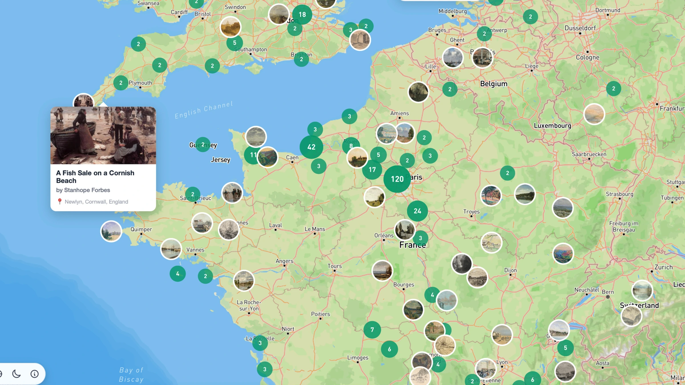Open the painting marker left of Lyon
685x385 pixels.
coord(486,368)
